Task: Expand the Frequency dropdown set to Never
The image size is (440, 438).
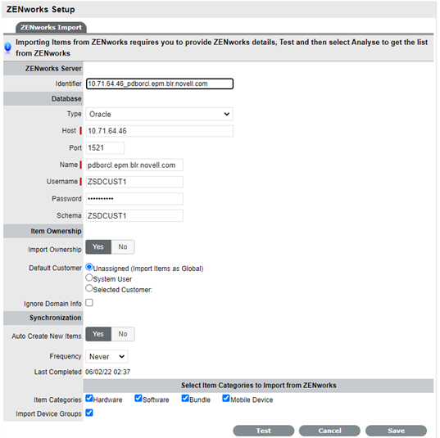Action: [107, 356]
